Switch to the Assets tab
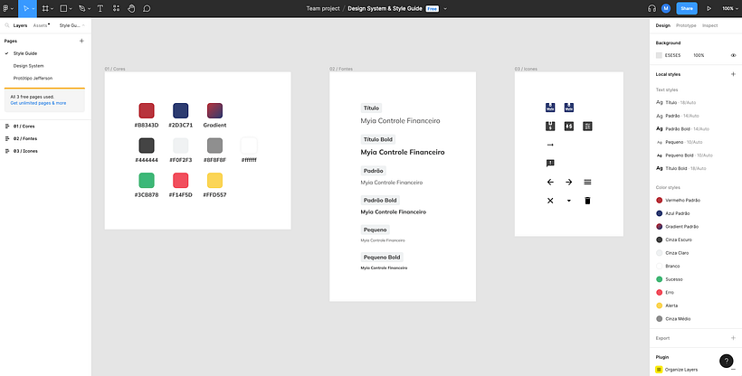Screen dimensions: 742x376 41,25
